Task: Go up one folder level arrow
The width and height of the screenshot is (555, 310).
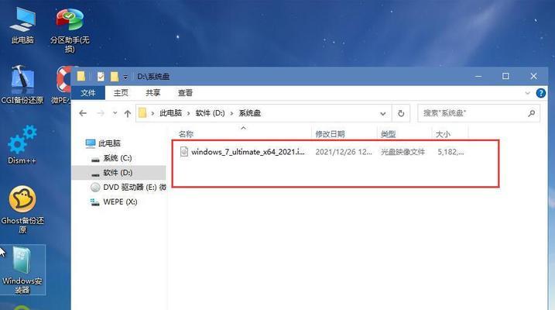Action: pos(128,113)
